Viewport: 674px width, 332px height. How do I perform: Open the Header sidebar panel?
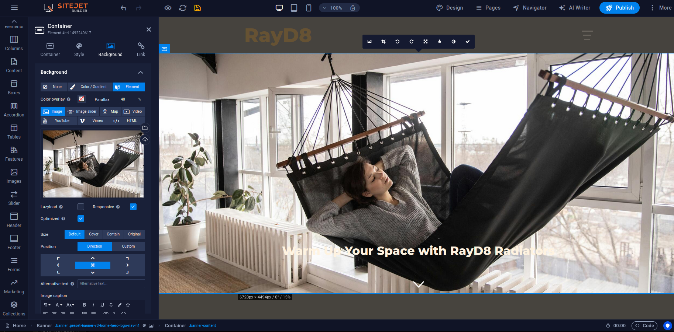[14, 220]
